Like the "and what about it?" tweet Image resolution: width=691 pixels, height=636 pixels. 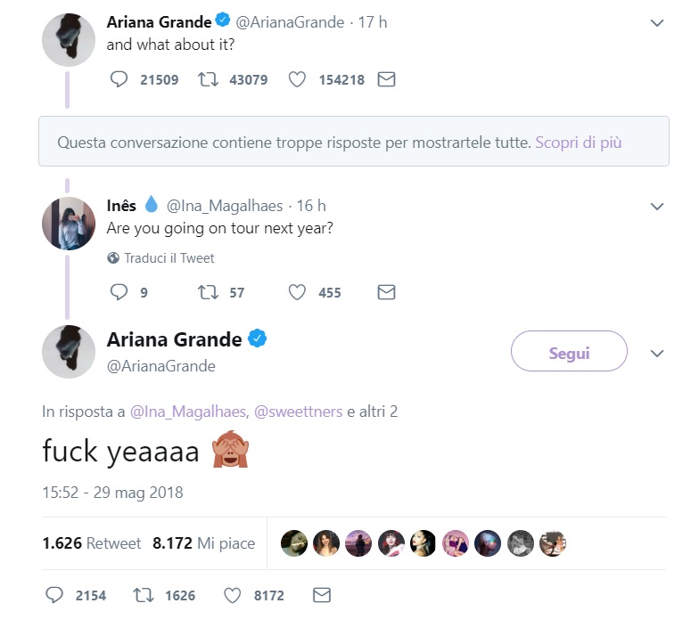coord(298,79)
